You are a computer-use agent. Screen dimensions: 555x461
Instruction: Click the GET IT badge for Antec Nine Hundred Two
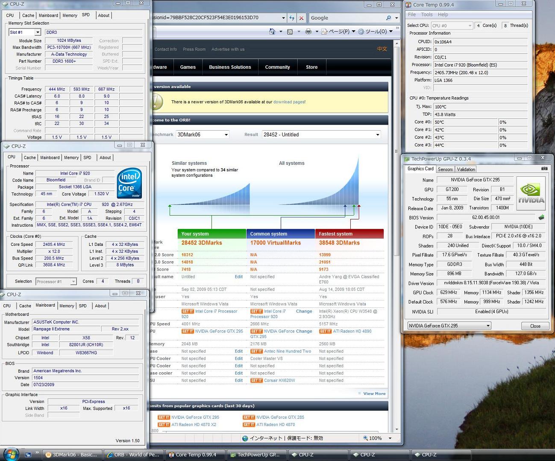coord(256,351)
